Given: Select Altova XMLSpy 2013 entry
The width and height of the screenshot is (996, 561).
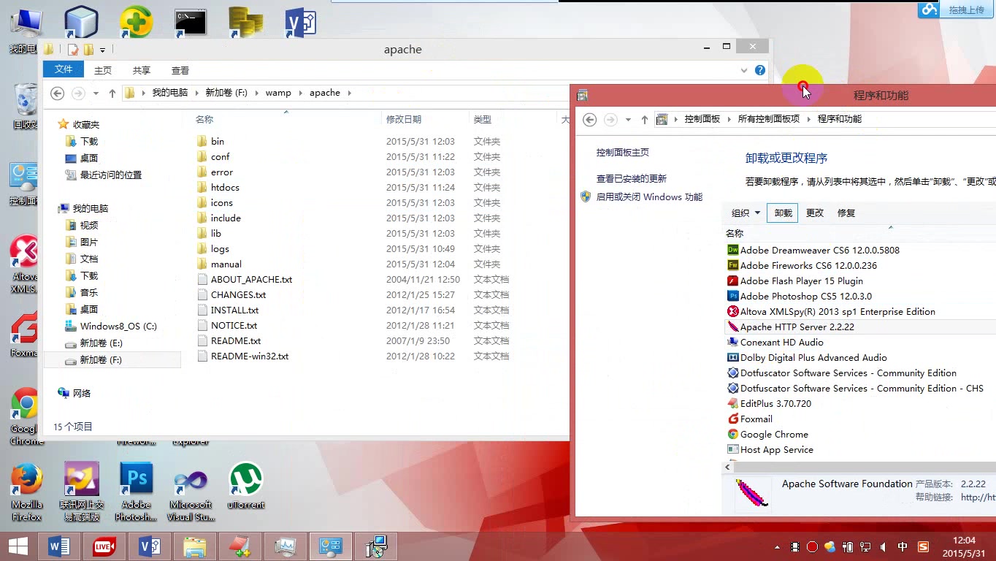Looking at the screenshot, I should pyautogui.click(x=838, y=311).
